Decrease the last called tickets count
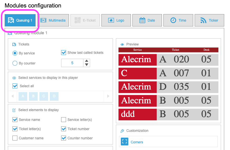 click(x=87, y=65)
